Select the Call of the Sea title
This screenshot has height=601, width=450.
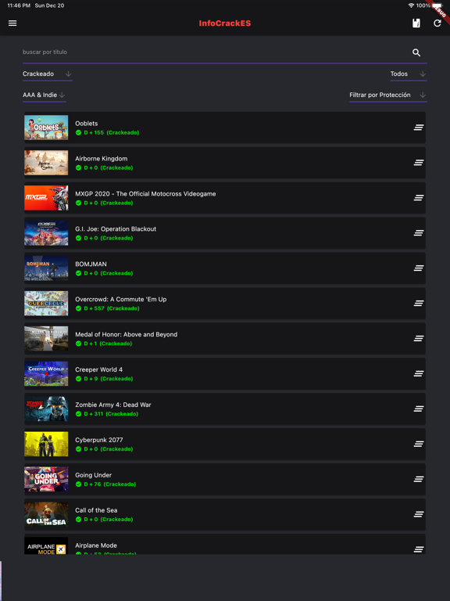[96, 510]
